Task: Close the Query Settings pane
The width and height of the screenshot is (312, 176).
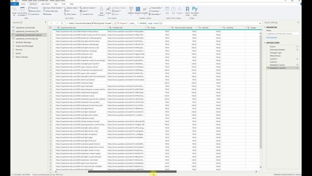Action: tap(298, 22)
